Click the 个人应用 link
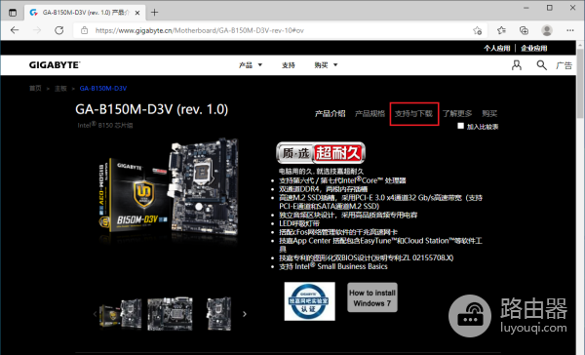Screen dimensions: 585x355 point(496,48)
